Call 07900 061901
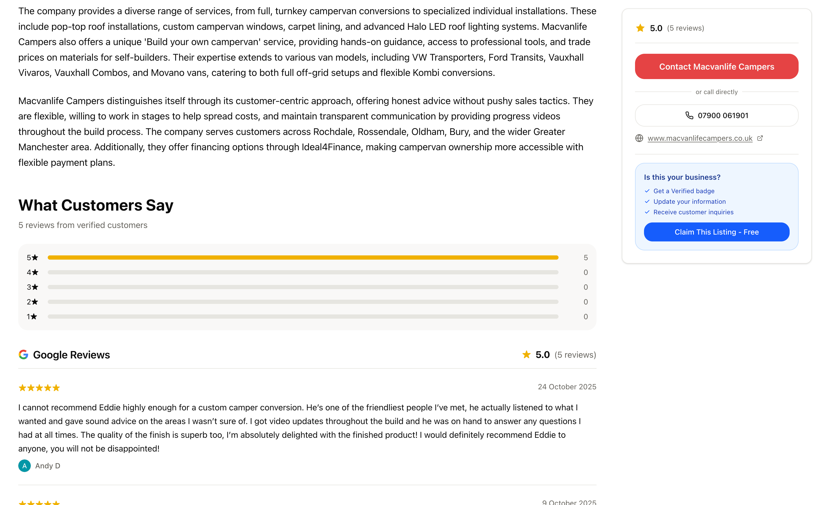 [716, 115]
